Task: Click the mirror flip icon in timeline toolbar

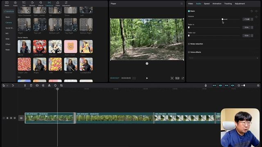Action: point(49,85)
